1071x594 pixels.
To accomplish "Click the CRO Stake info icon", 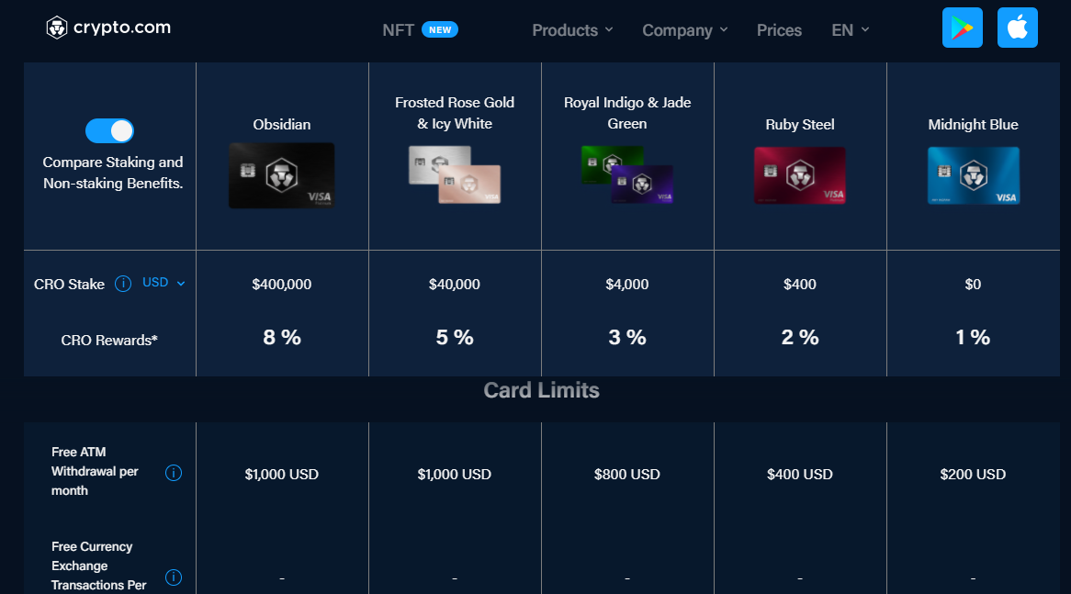I will [x=123, y=284].
